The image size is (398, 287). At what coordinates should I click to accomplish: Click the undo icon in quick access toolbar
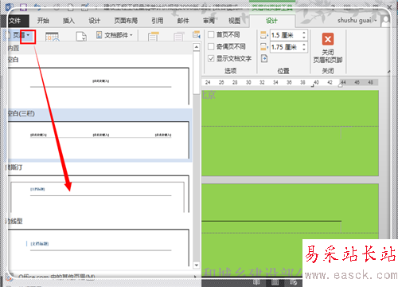[37, 6]
